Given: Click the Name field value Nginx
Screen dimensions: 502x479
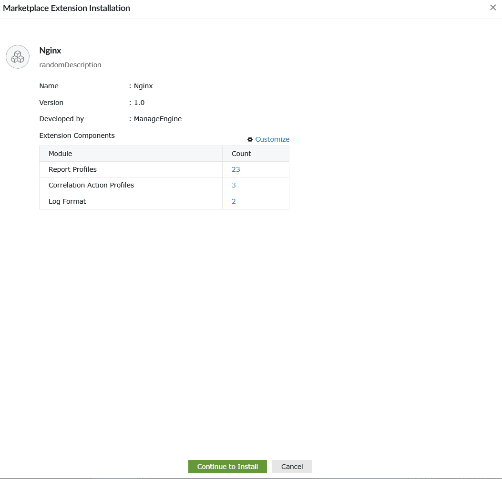Looking at the screenshot, I should point(143,86).
